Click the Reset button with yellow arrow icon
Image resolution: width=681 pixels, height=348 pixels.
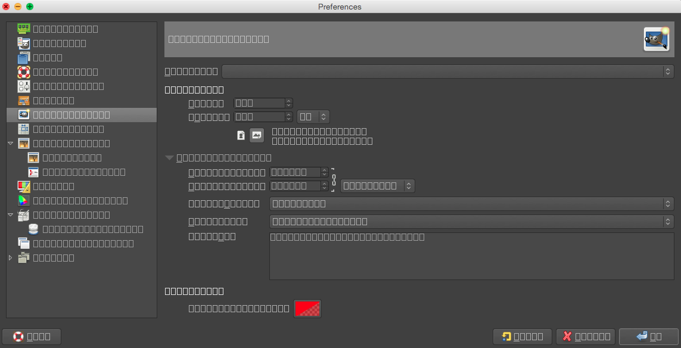point(523,337)
